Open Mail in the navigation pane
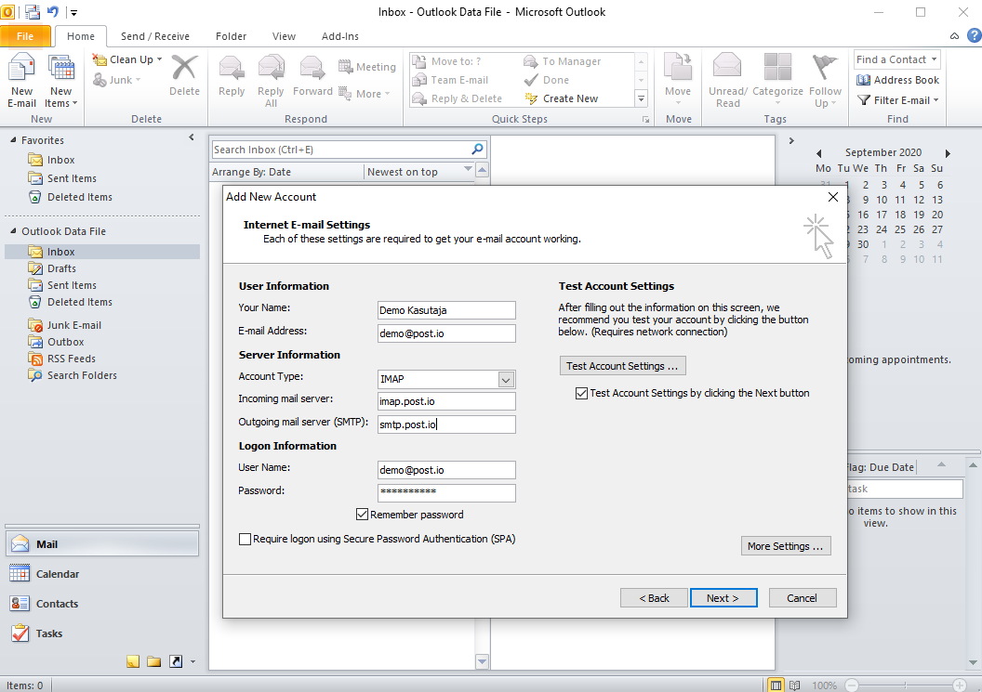Screen dimensions: 982x692 click(102, 544)
